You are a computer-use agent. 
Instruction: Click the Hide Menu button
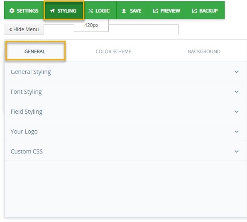point(24,29)
